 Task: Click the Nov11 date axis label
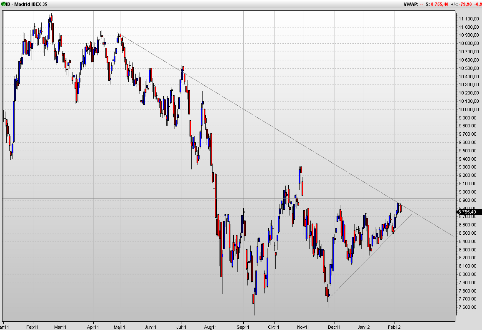tap(303, 327)
